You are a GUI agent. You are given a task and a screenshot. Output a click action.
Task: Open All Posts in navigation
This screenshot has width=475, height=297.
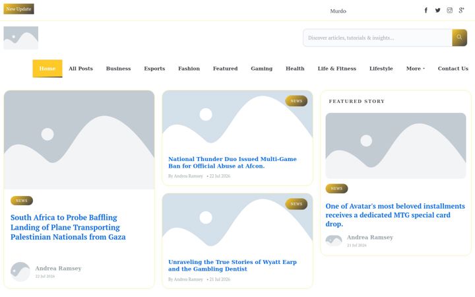pyautogui.click(x=81, y=69)
